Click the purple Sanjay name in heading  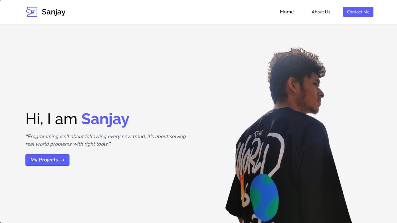[105, 119]
